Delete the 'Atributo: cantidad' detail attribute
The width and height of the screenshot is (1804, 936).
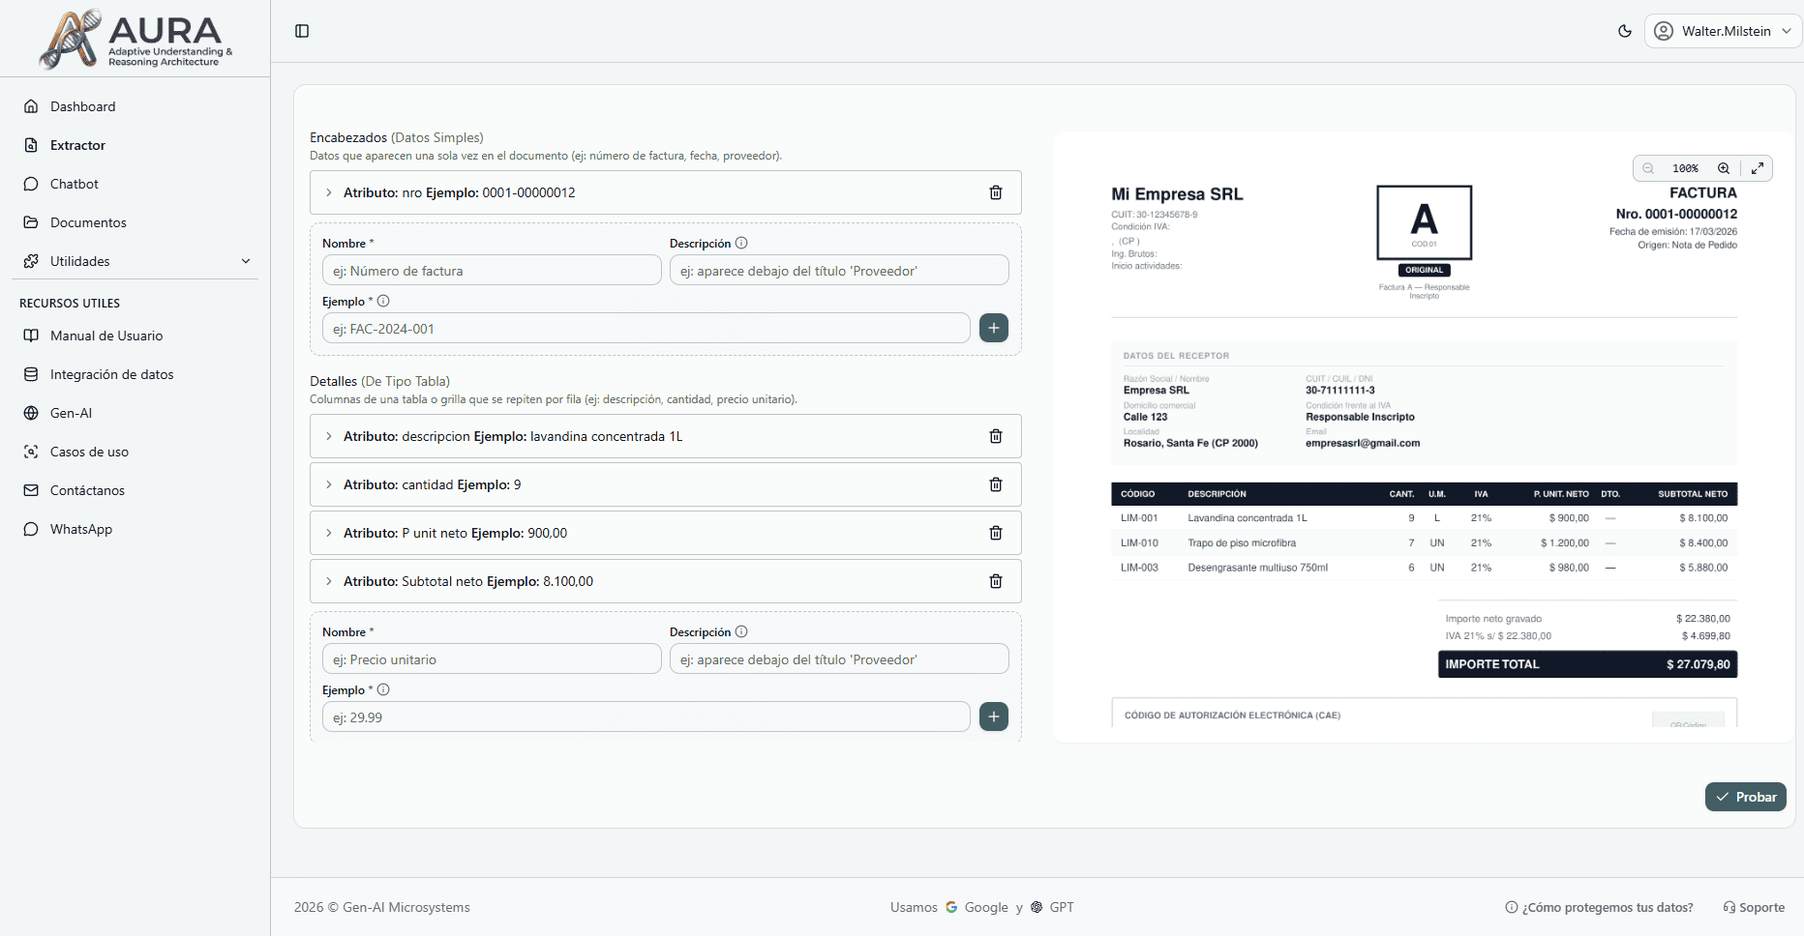[x=995, y=484]
